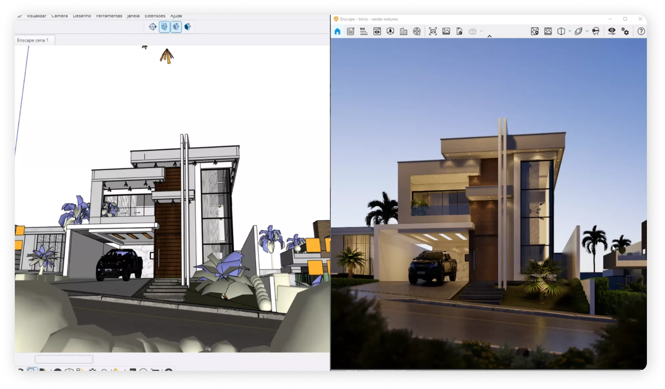665x389 pixels.
Task: Toggle the synchronize views house icon
Action: 176,27
